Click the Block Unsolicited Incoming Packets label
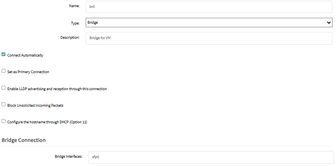Screen dimensions: 336x166 coord(36,106)
